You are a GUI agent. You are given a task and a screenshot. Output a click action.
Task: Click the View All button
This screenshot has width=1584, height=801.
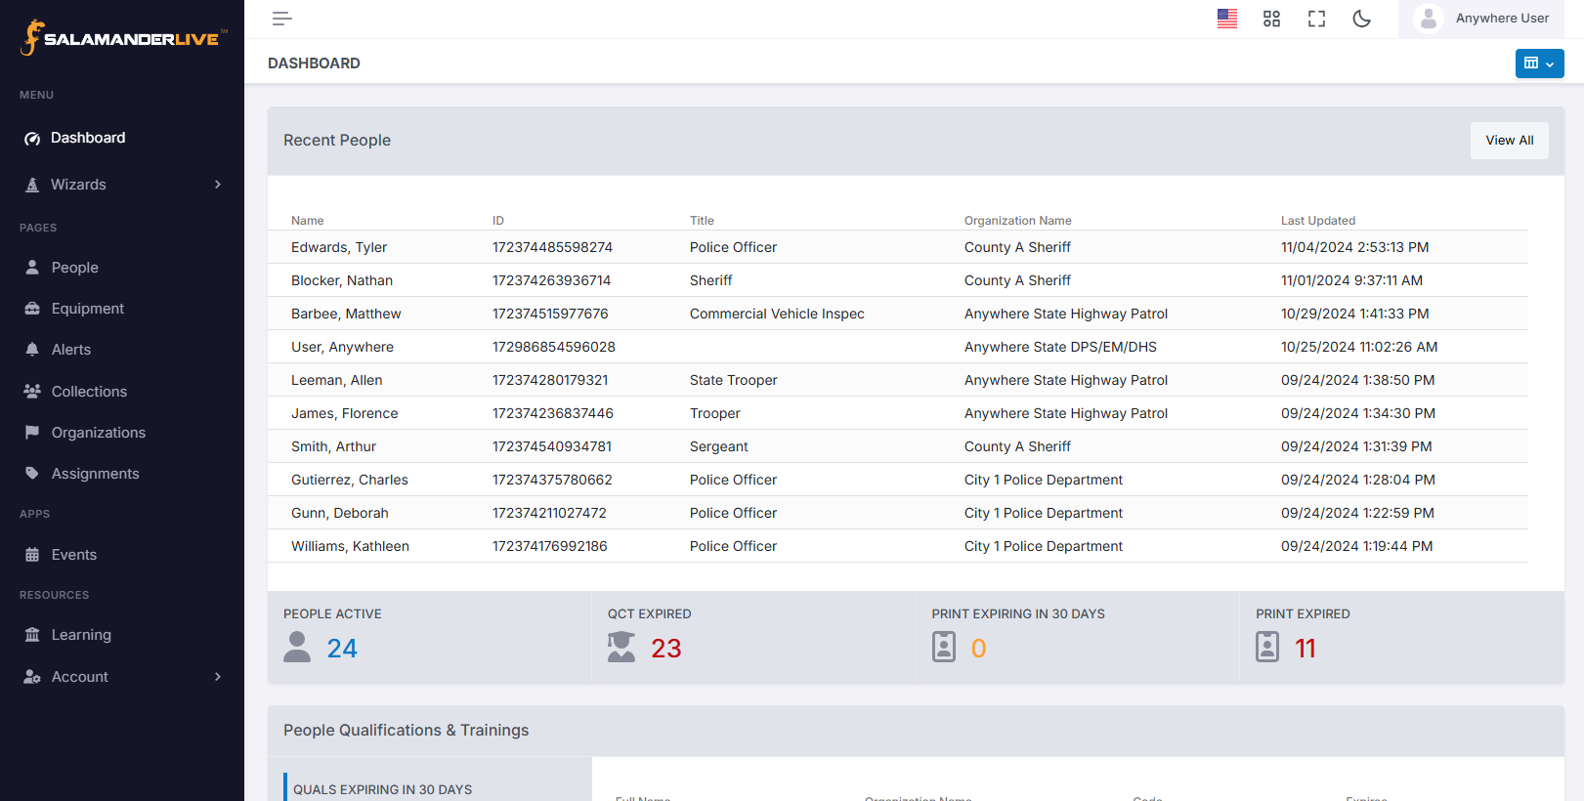click(x=1510, y=141)
